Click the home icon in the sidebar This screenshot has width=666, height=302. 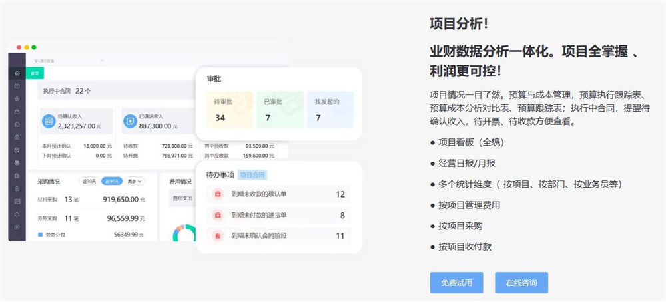pyautogui.click(x=17, y=73)
